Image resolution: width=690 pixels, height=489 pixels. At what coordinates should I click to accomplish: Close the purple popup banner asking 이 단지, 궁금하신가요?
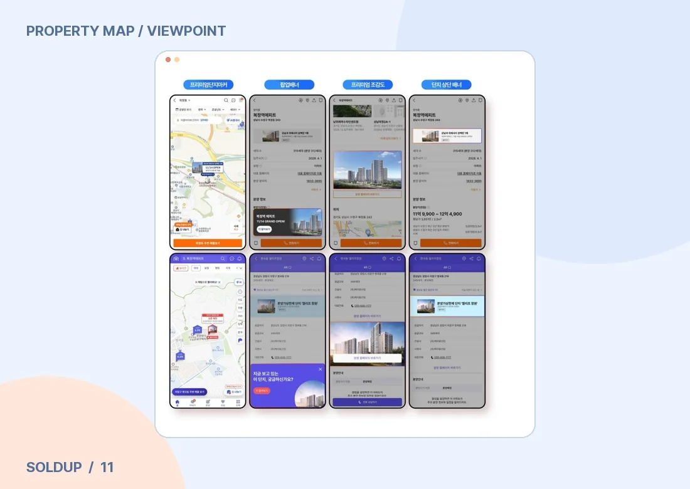tap(320, 369)
